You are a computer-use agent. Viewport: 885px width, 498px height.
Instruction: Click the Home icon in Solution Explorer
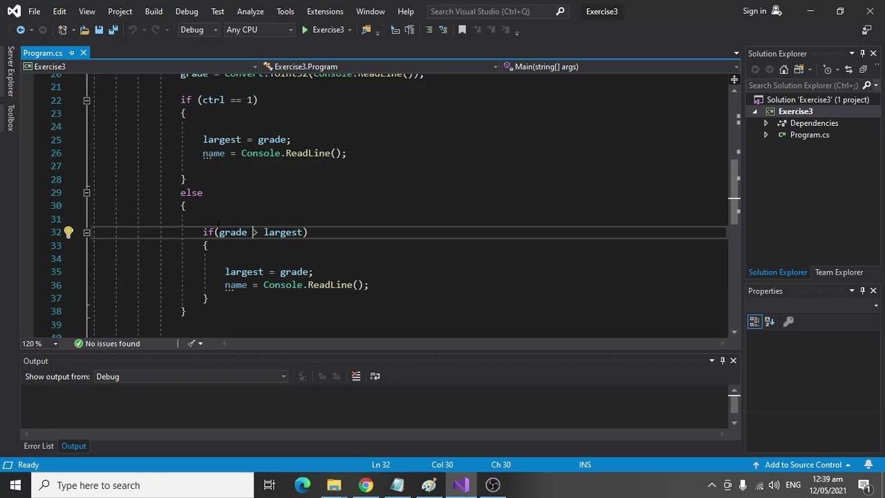(x=783, y=69)
